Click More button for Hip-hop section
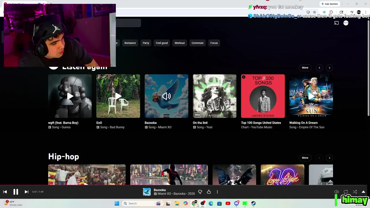The height and width of the screenshot is (208, 370). pyautogui.click(x=305, y=158)
